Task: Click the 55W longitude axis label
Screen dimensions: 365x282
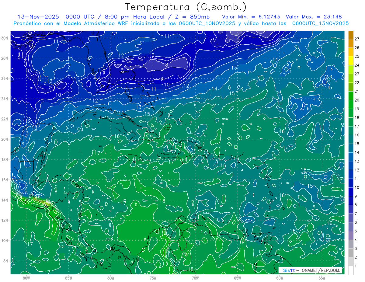Action: [322, 278]
